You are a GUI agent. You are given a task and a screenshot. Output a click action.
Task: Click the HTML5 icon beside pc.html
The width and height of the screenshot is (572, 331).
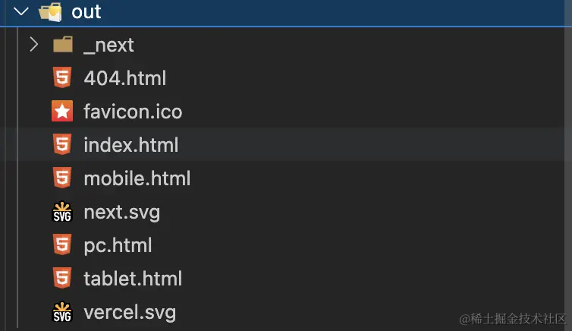point(62,245)
